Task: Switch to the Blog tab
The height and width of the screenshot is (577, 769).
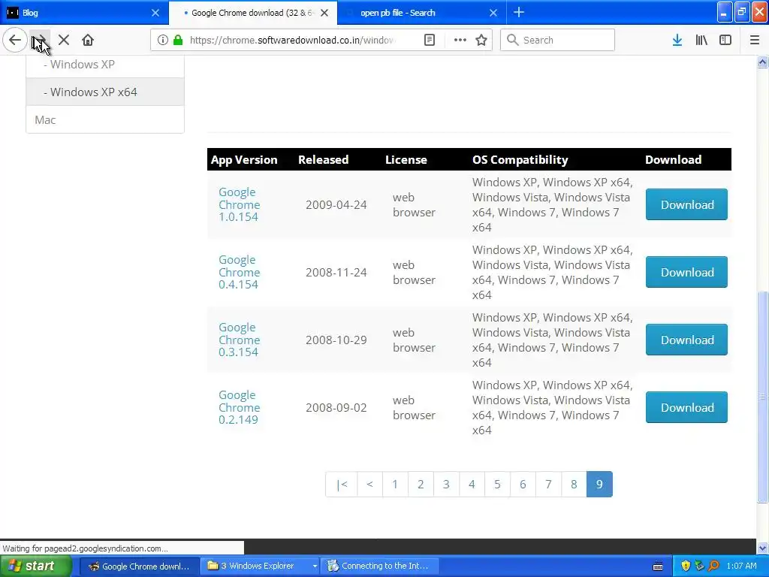Action: 84,13
